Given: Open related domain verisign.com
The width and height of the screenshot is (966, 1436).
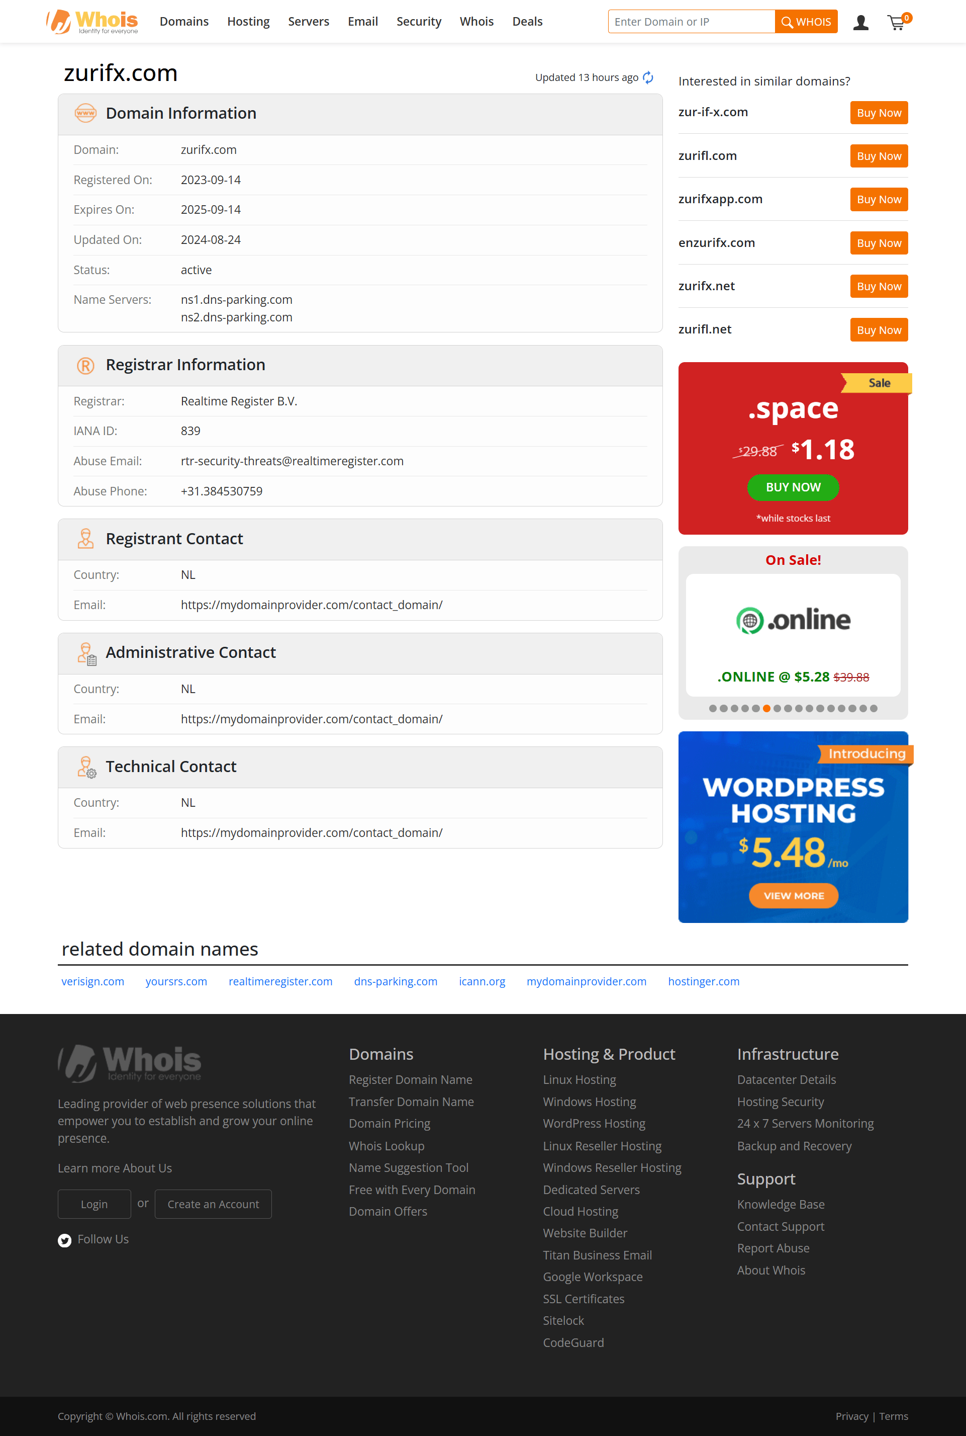Looking at the screenshot, I should [x=93, y=982].
